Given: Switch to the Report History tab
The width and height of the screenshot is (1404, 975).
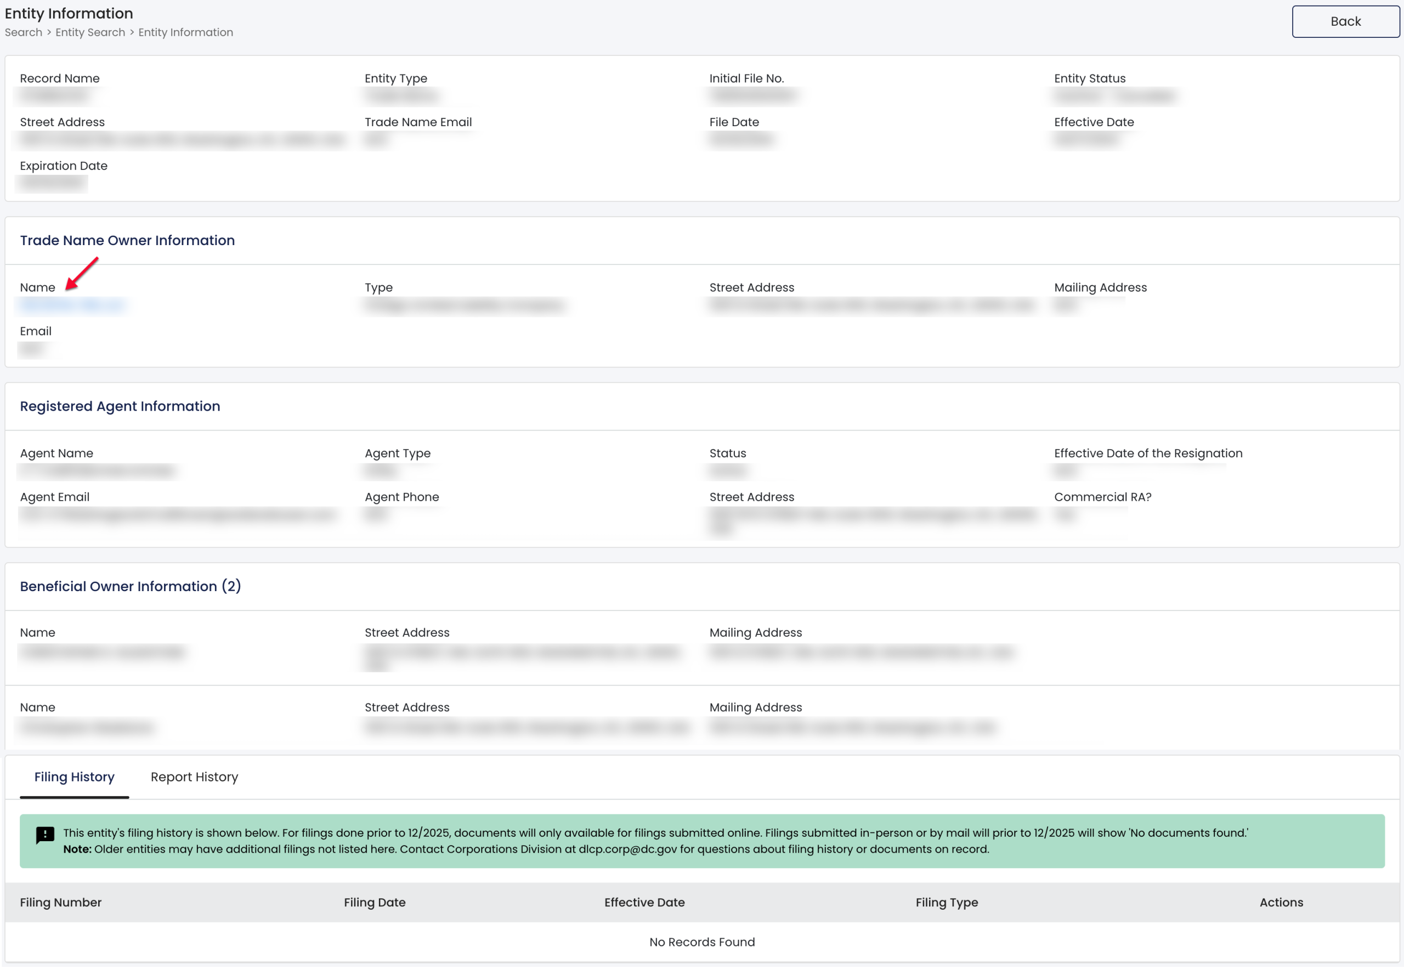Looking at the screenshot, I should click(x=194, y=777).
